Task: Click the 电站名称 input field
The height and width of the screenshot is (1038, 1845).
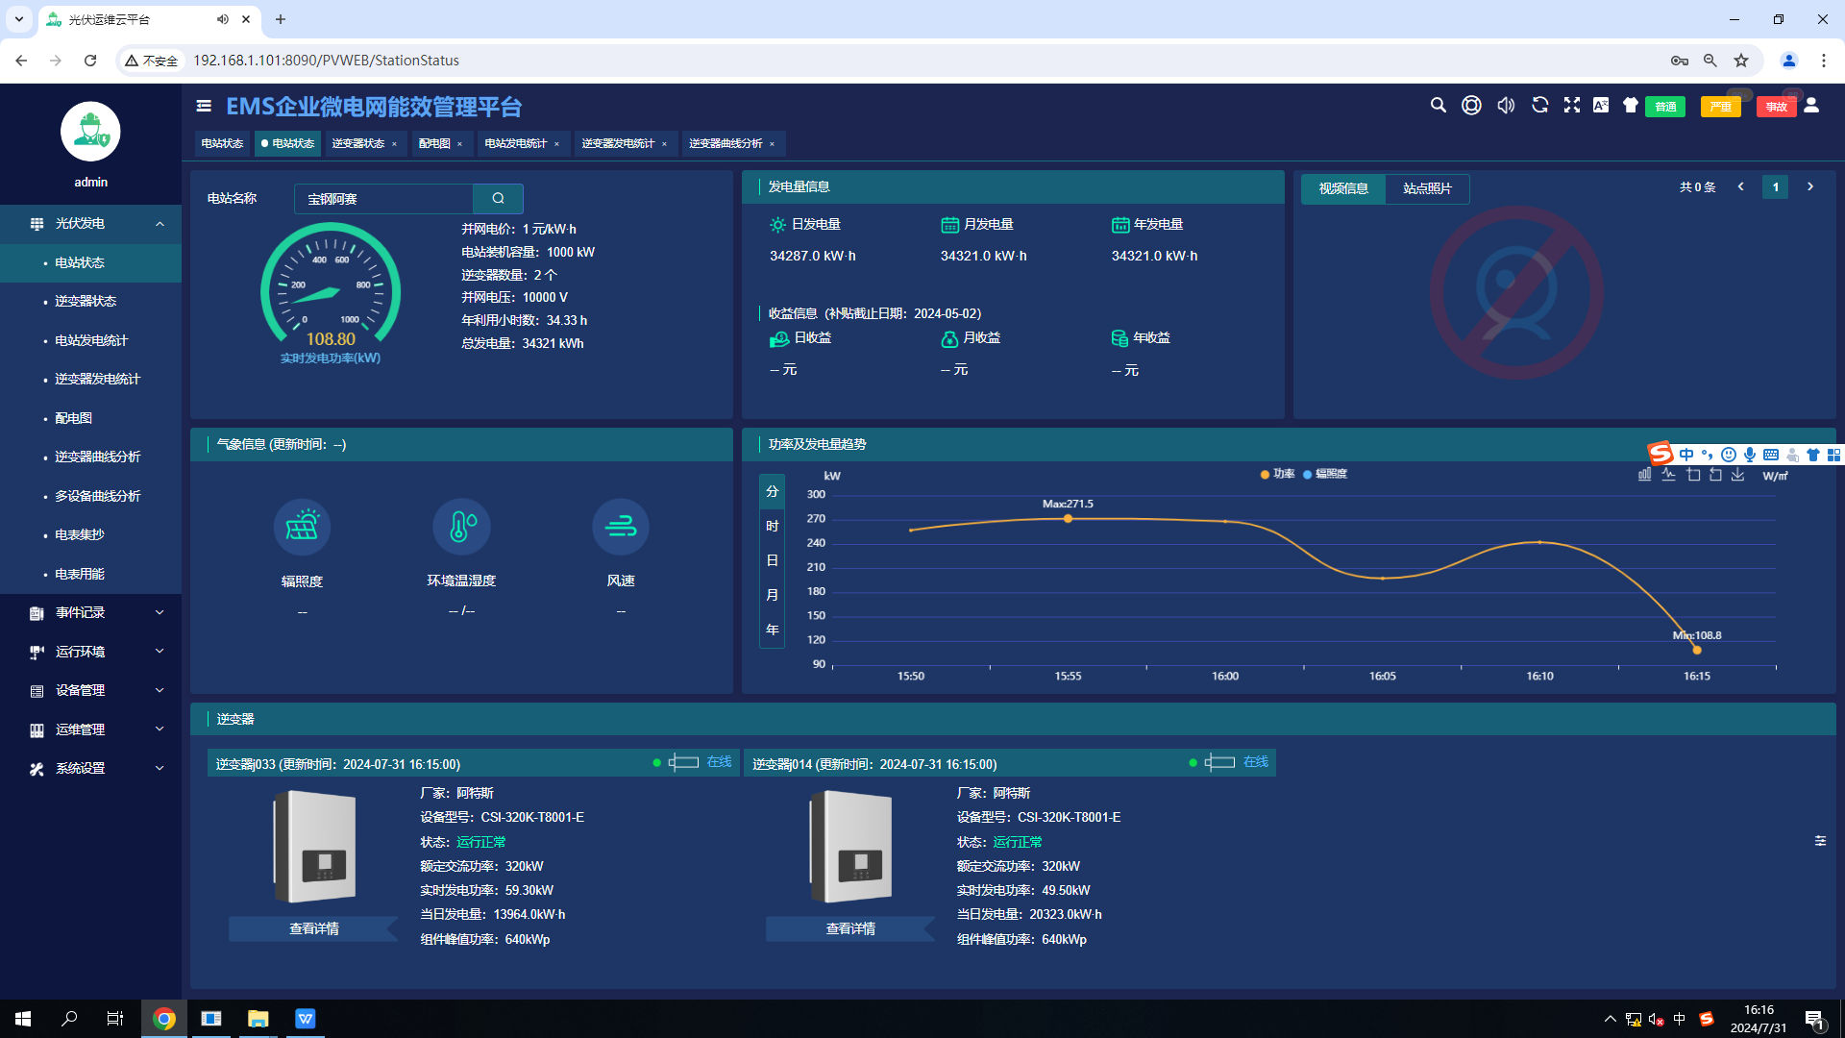Action: click(383, 199)
